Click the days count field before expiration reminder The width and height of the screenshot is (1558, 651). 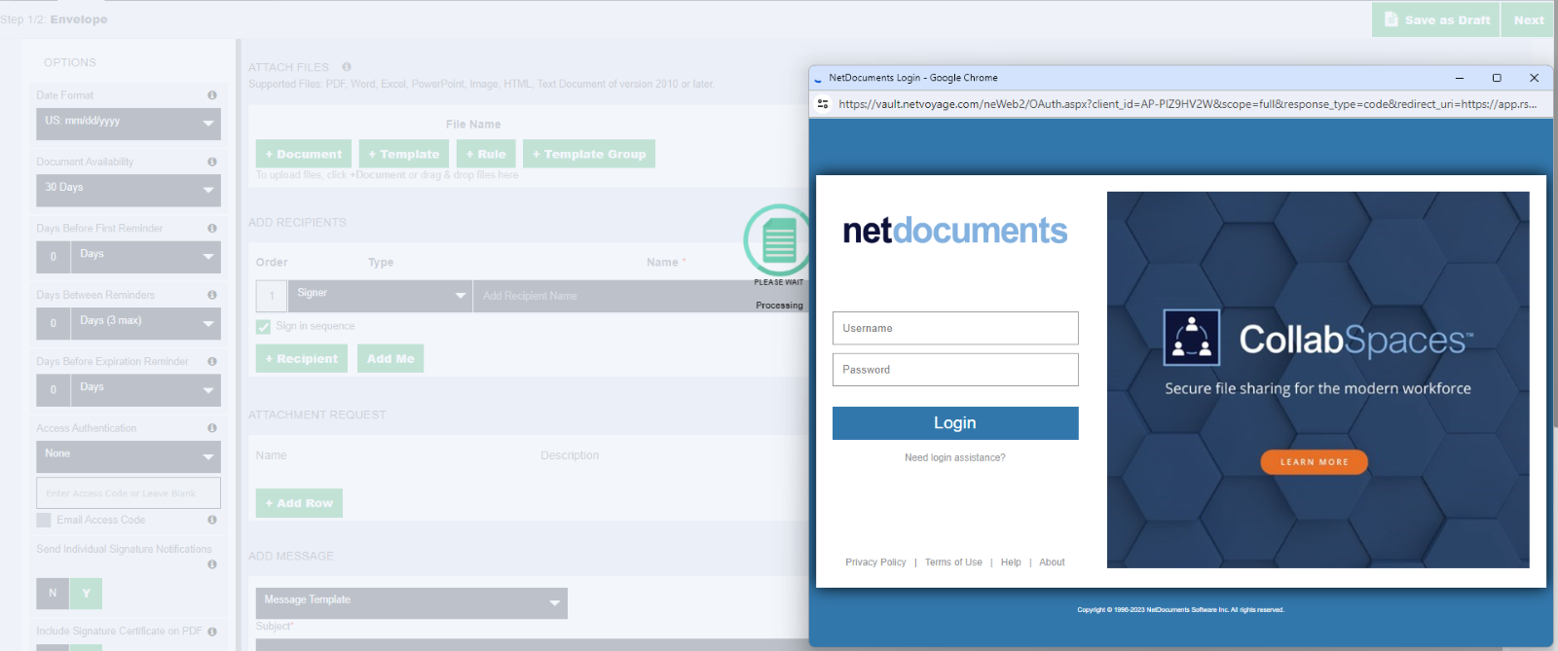pos(53,390)
